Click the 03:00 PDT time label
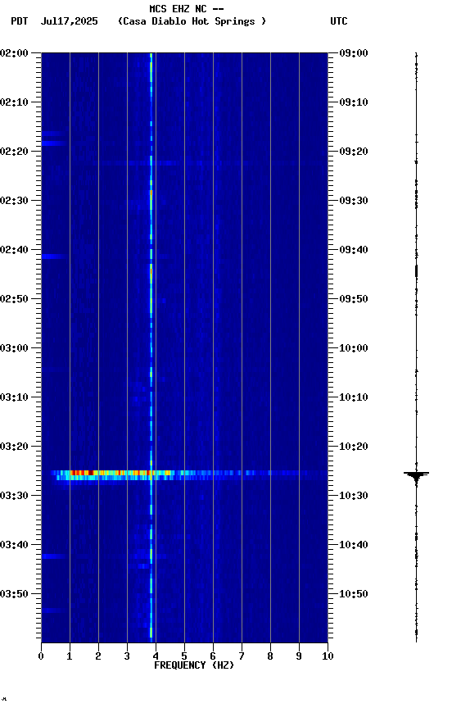The width and height of the screenshot is (452, 708). point(14,348)
